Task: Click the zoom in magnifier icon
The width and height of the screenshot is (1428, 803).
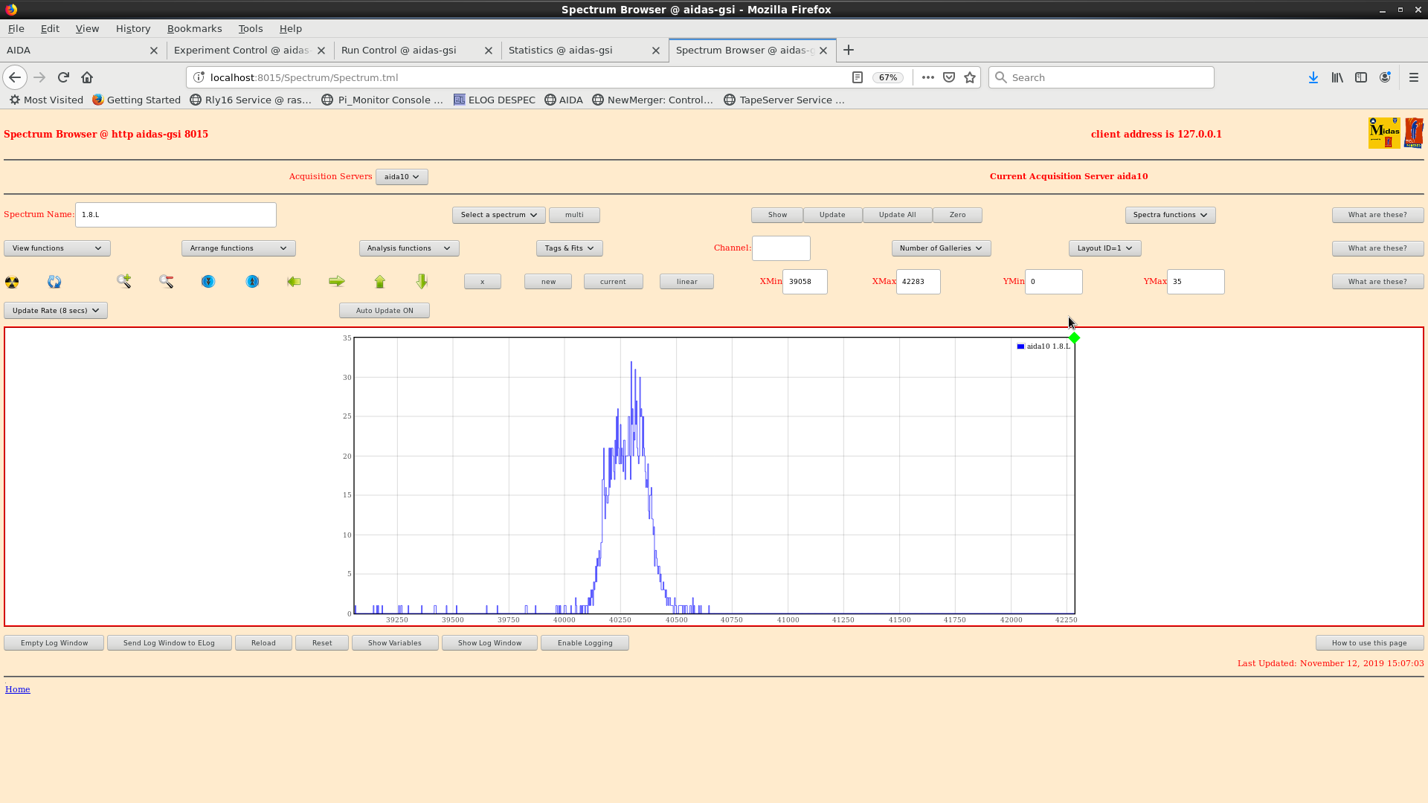Action: (123, 281)
